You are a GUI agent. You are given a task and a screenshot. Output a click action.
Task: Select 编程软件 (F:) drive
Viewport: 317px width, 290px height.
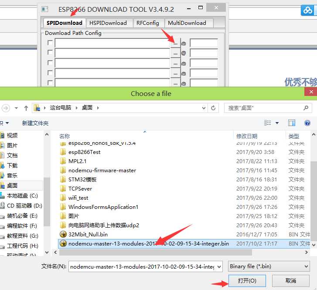(x=22, y=226)
